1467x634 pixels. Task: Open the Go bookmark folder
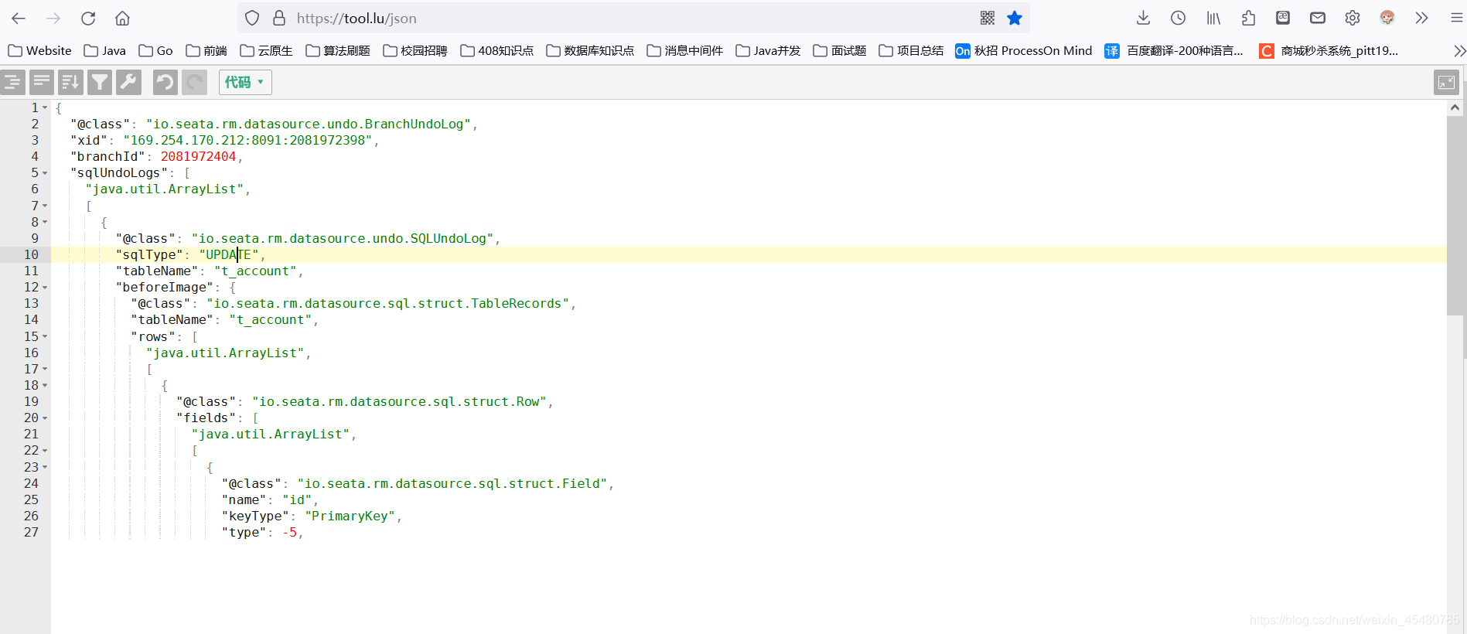point(155,51)
